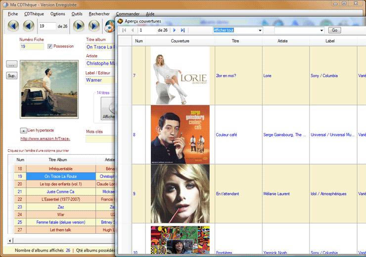Screen dimensions: 366x257
Task: Open the Fiche menu
Action: 13,14
